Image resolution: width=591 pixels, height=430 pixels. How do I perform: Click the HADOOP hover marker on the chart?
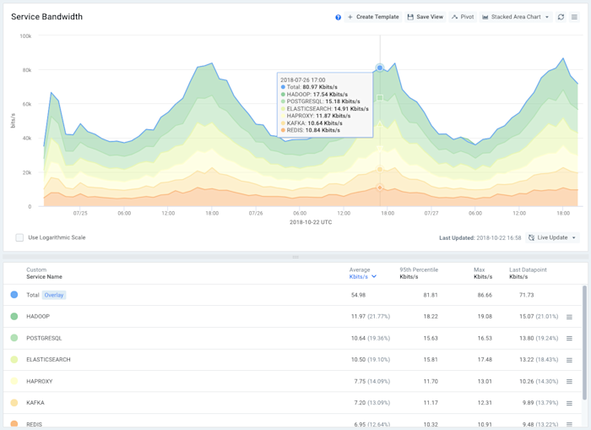coord(380,98)
